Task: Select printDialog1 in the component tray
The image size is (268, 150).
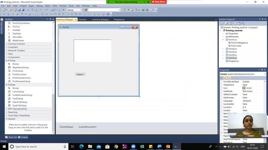Action: pyautogui.click(x=66, y=127)
